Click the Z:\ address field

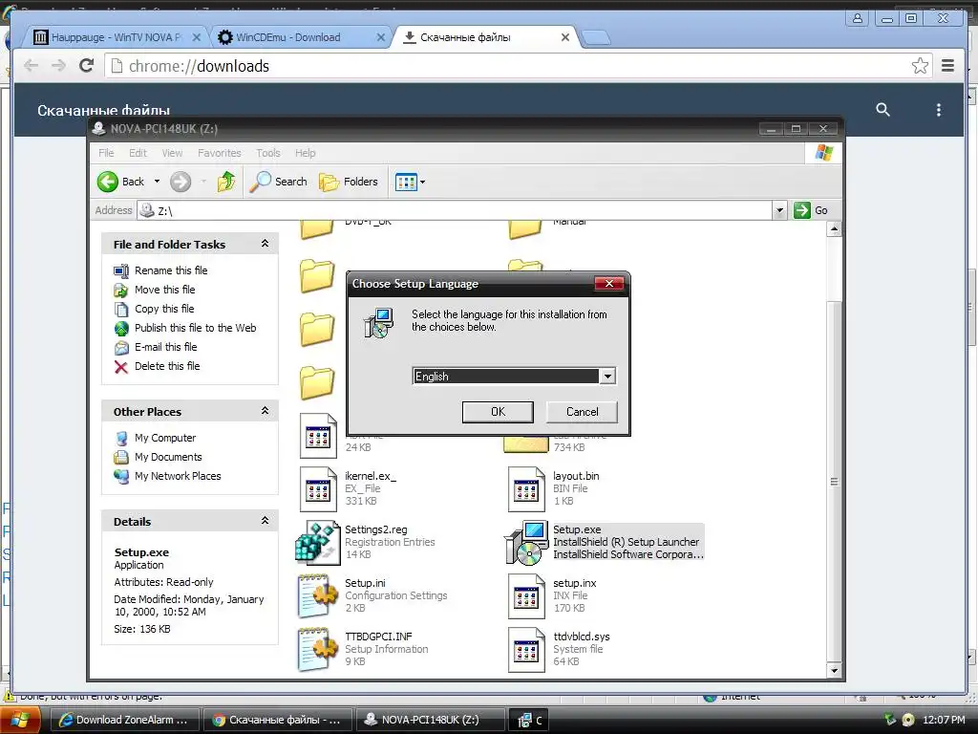click(454, 210)
